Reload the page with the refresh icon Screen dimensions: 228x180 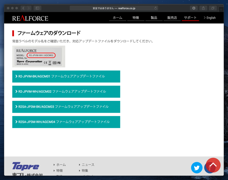[155, 8]
